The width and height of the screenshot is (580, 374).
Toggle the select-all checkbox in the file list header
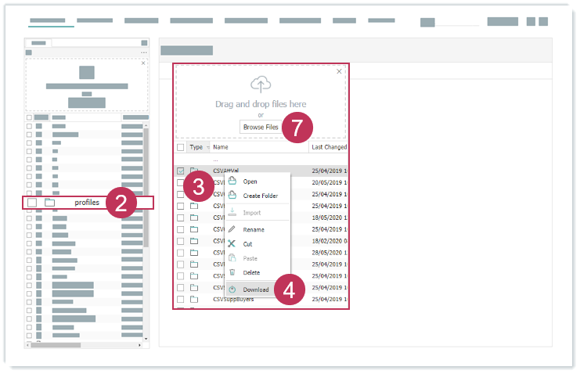point(180,147)
